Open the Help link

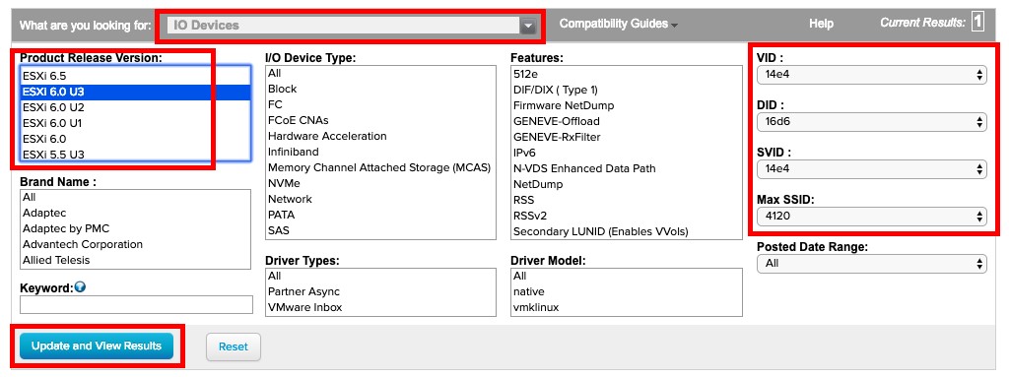pos(821,24)
